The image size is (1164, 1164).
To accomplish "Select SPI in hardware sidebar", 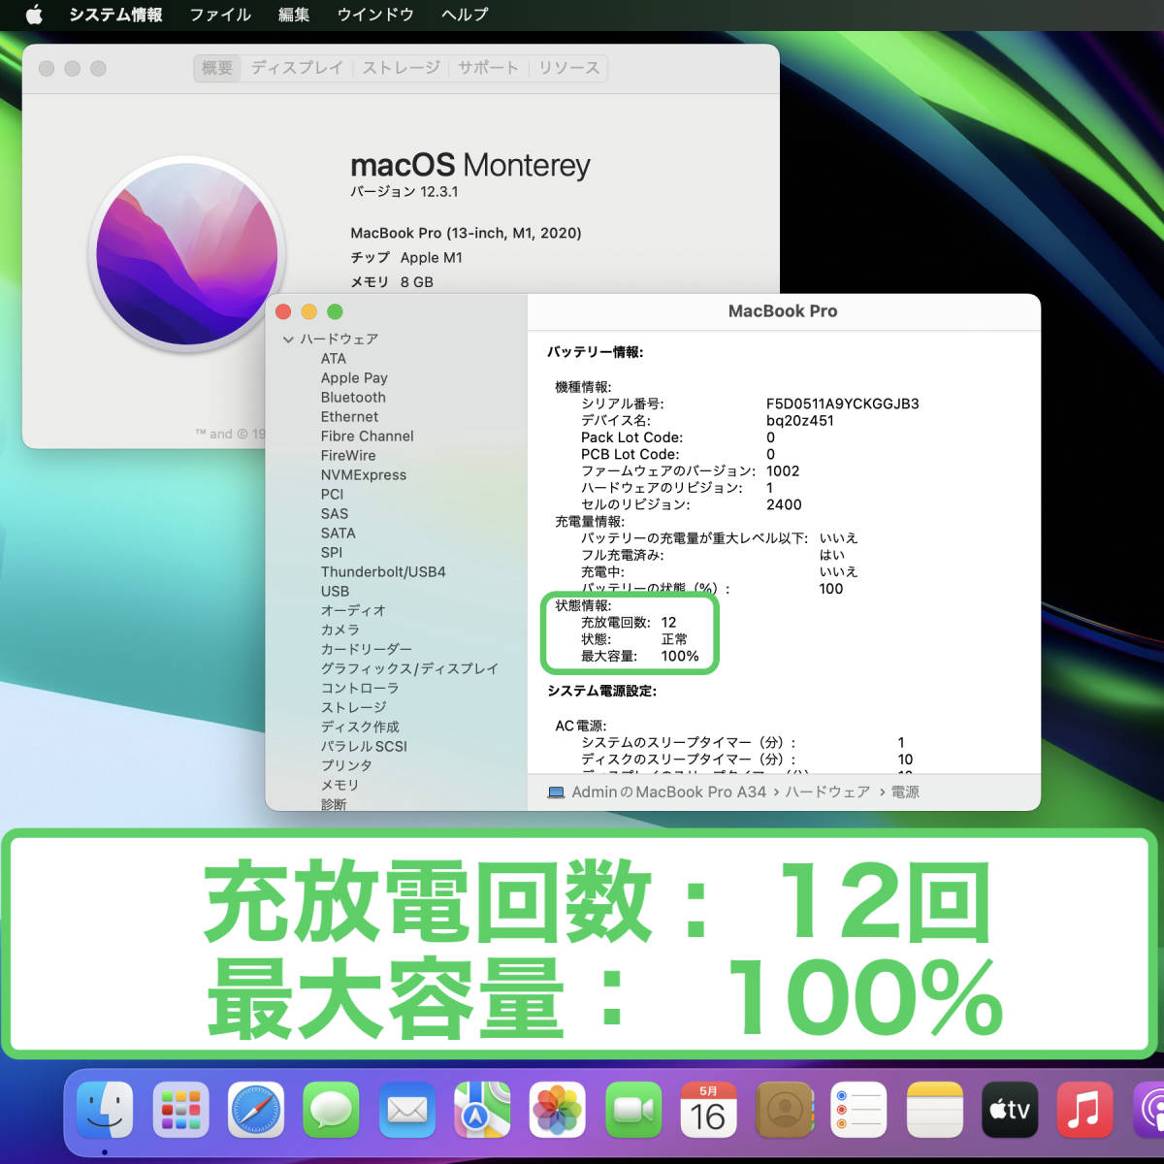I will pos(332,553).
